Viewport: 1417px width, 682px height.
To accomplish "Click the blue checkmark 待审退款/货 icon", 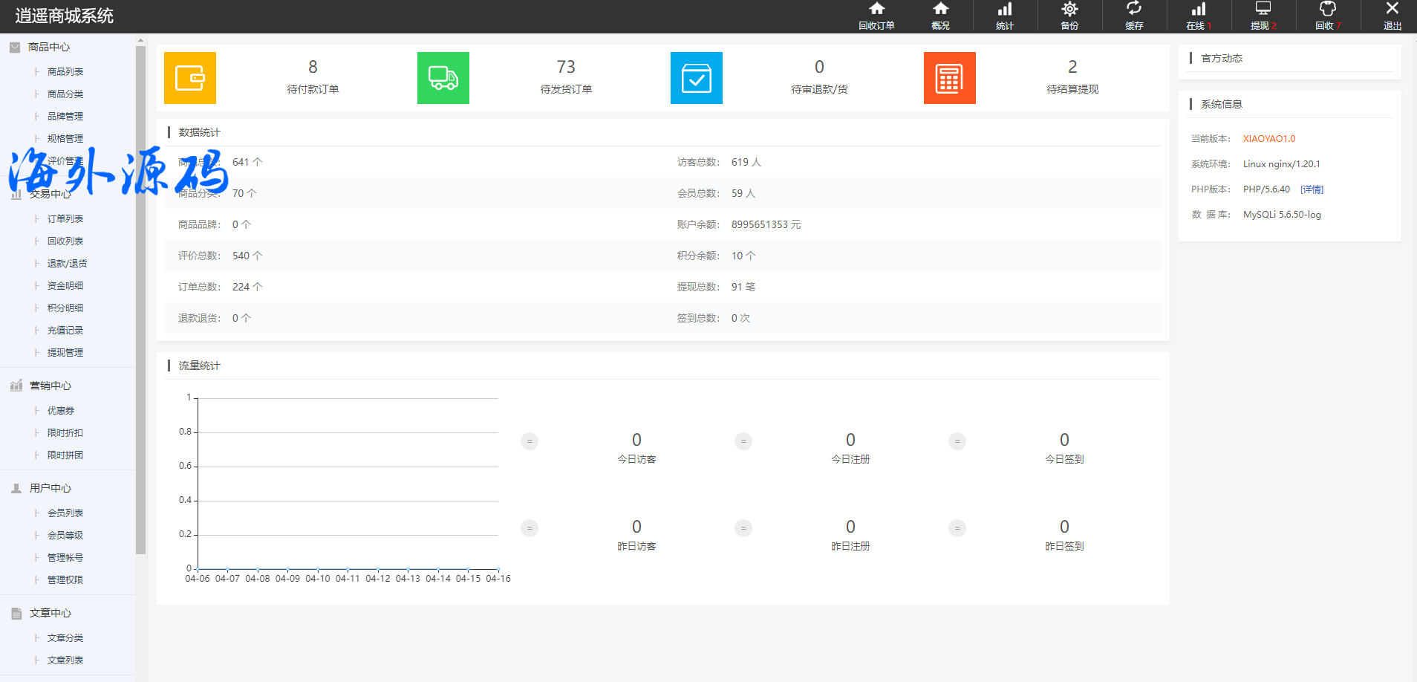I will click(x=697, y=78).
